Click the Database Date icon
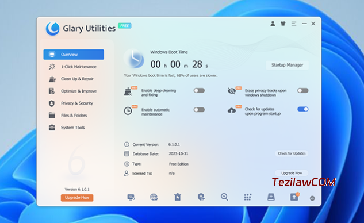 tap(127, 153)
